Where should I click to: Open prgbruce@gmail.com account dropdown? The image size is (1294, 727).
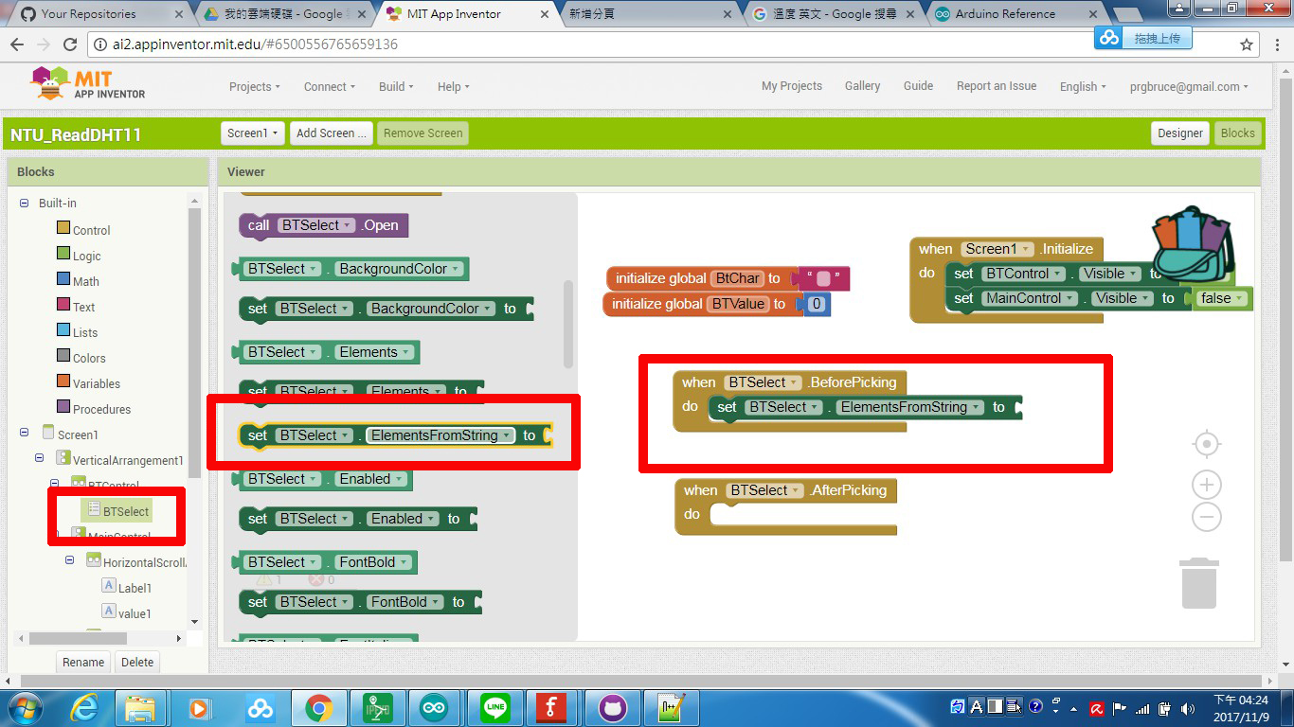pyautogui.click(x=1189, y=86)
